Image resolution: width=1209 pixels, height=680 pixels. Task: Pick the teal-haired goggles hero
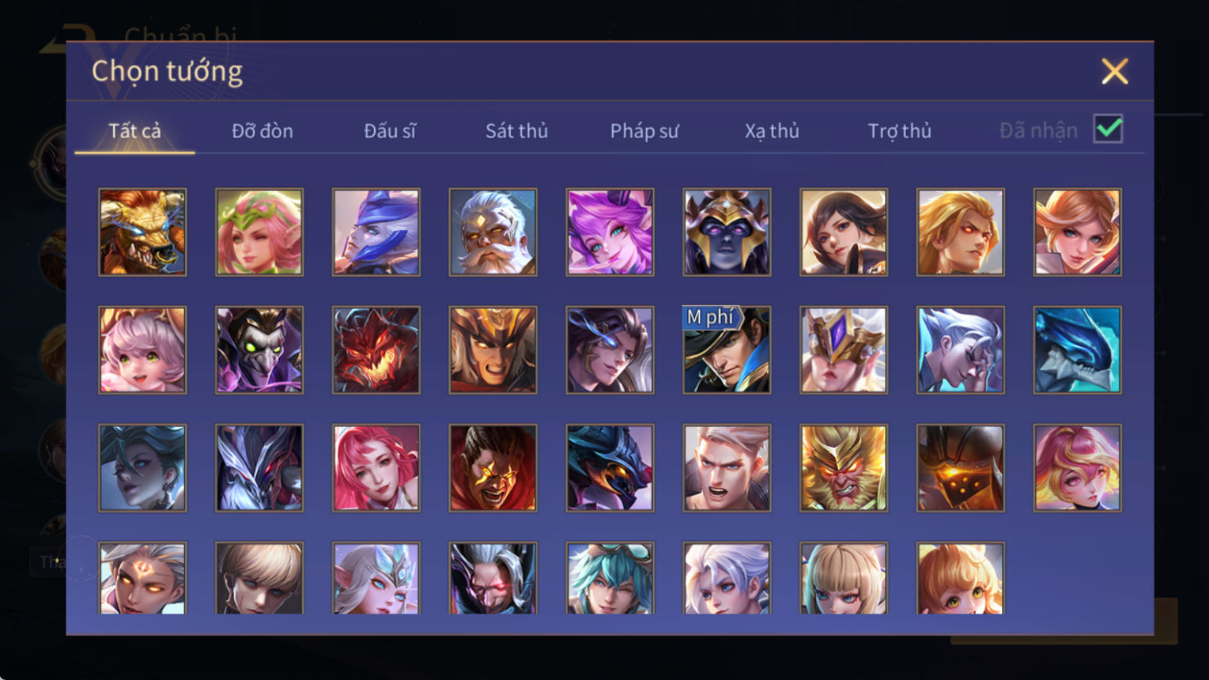coord(610,578)
